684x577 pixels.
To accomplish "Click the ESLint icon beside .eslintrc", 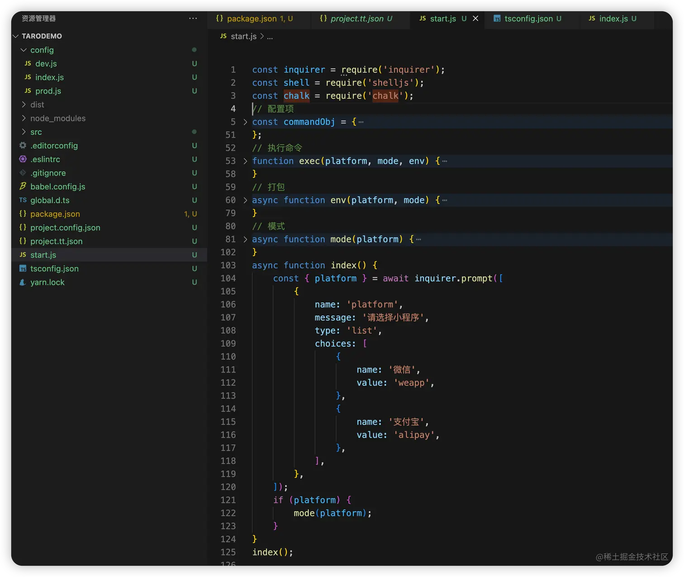I will coord(23,159).
